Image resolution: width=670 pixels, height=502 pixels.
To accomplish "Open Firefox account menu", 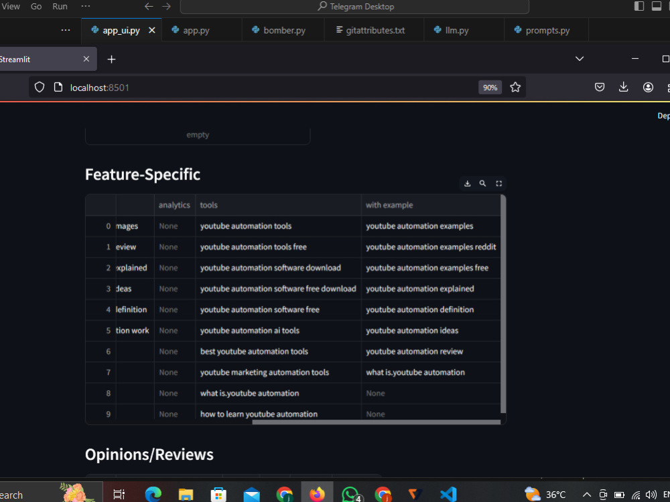I will [x=648, y=88].
